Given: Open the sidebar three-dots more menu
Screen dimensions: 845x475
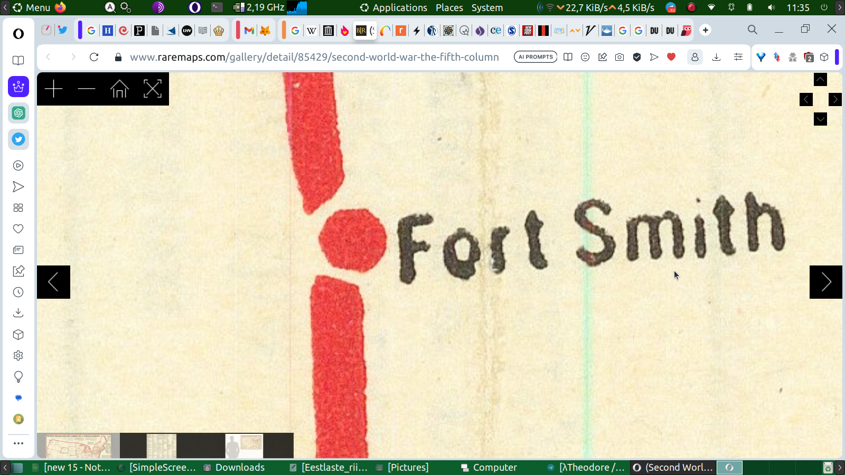Looking at the screenshot, I should 18,443.
